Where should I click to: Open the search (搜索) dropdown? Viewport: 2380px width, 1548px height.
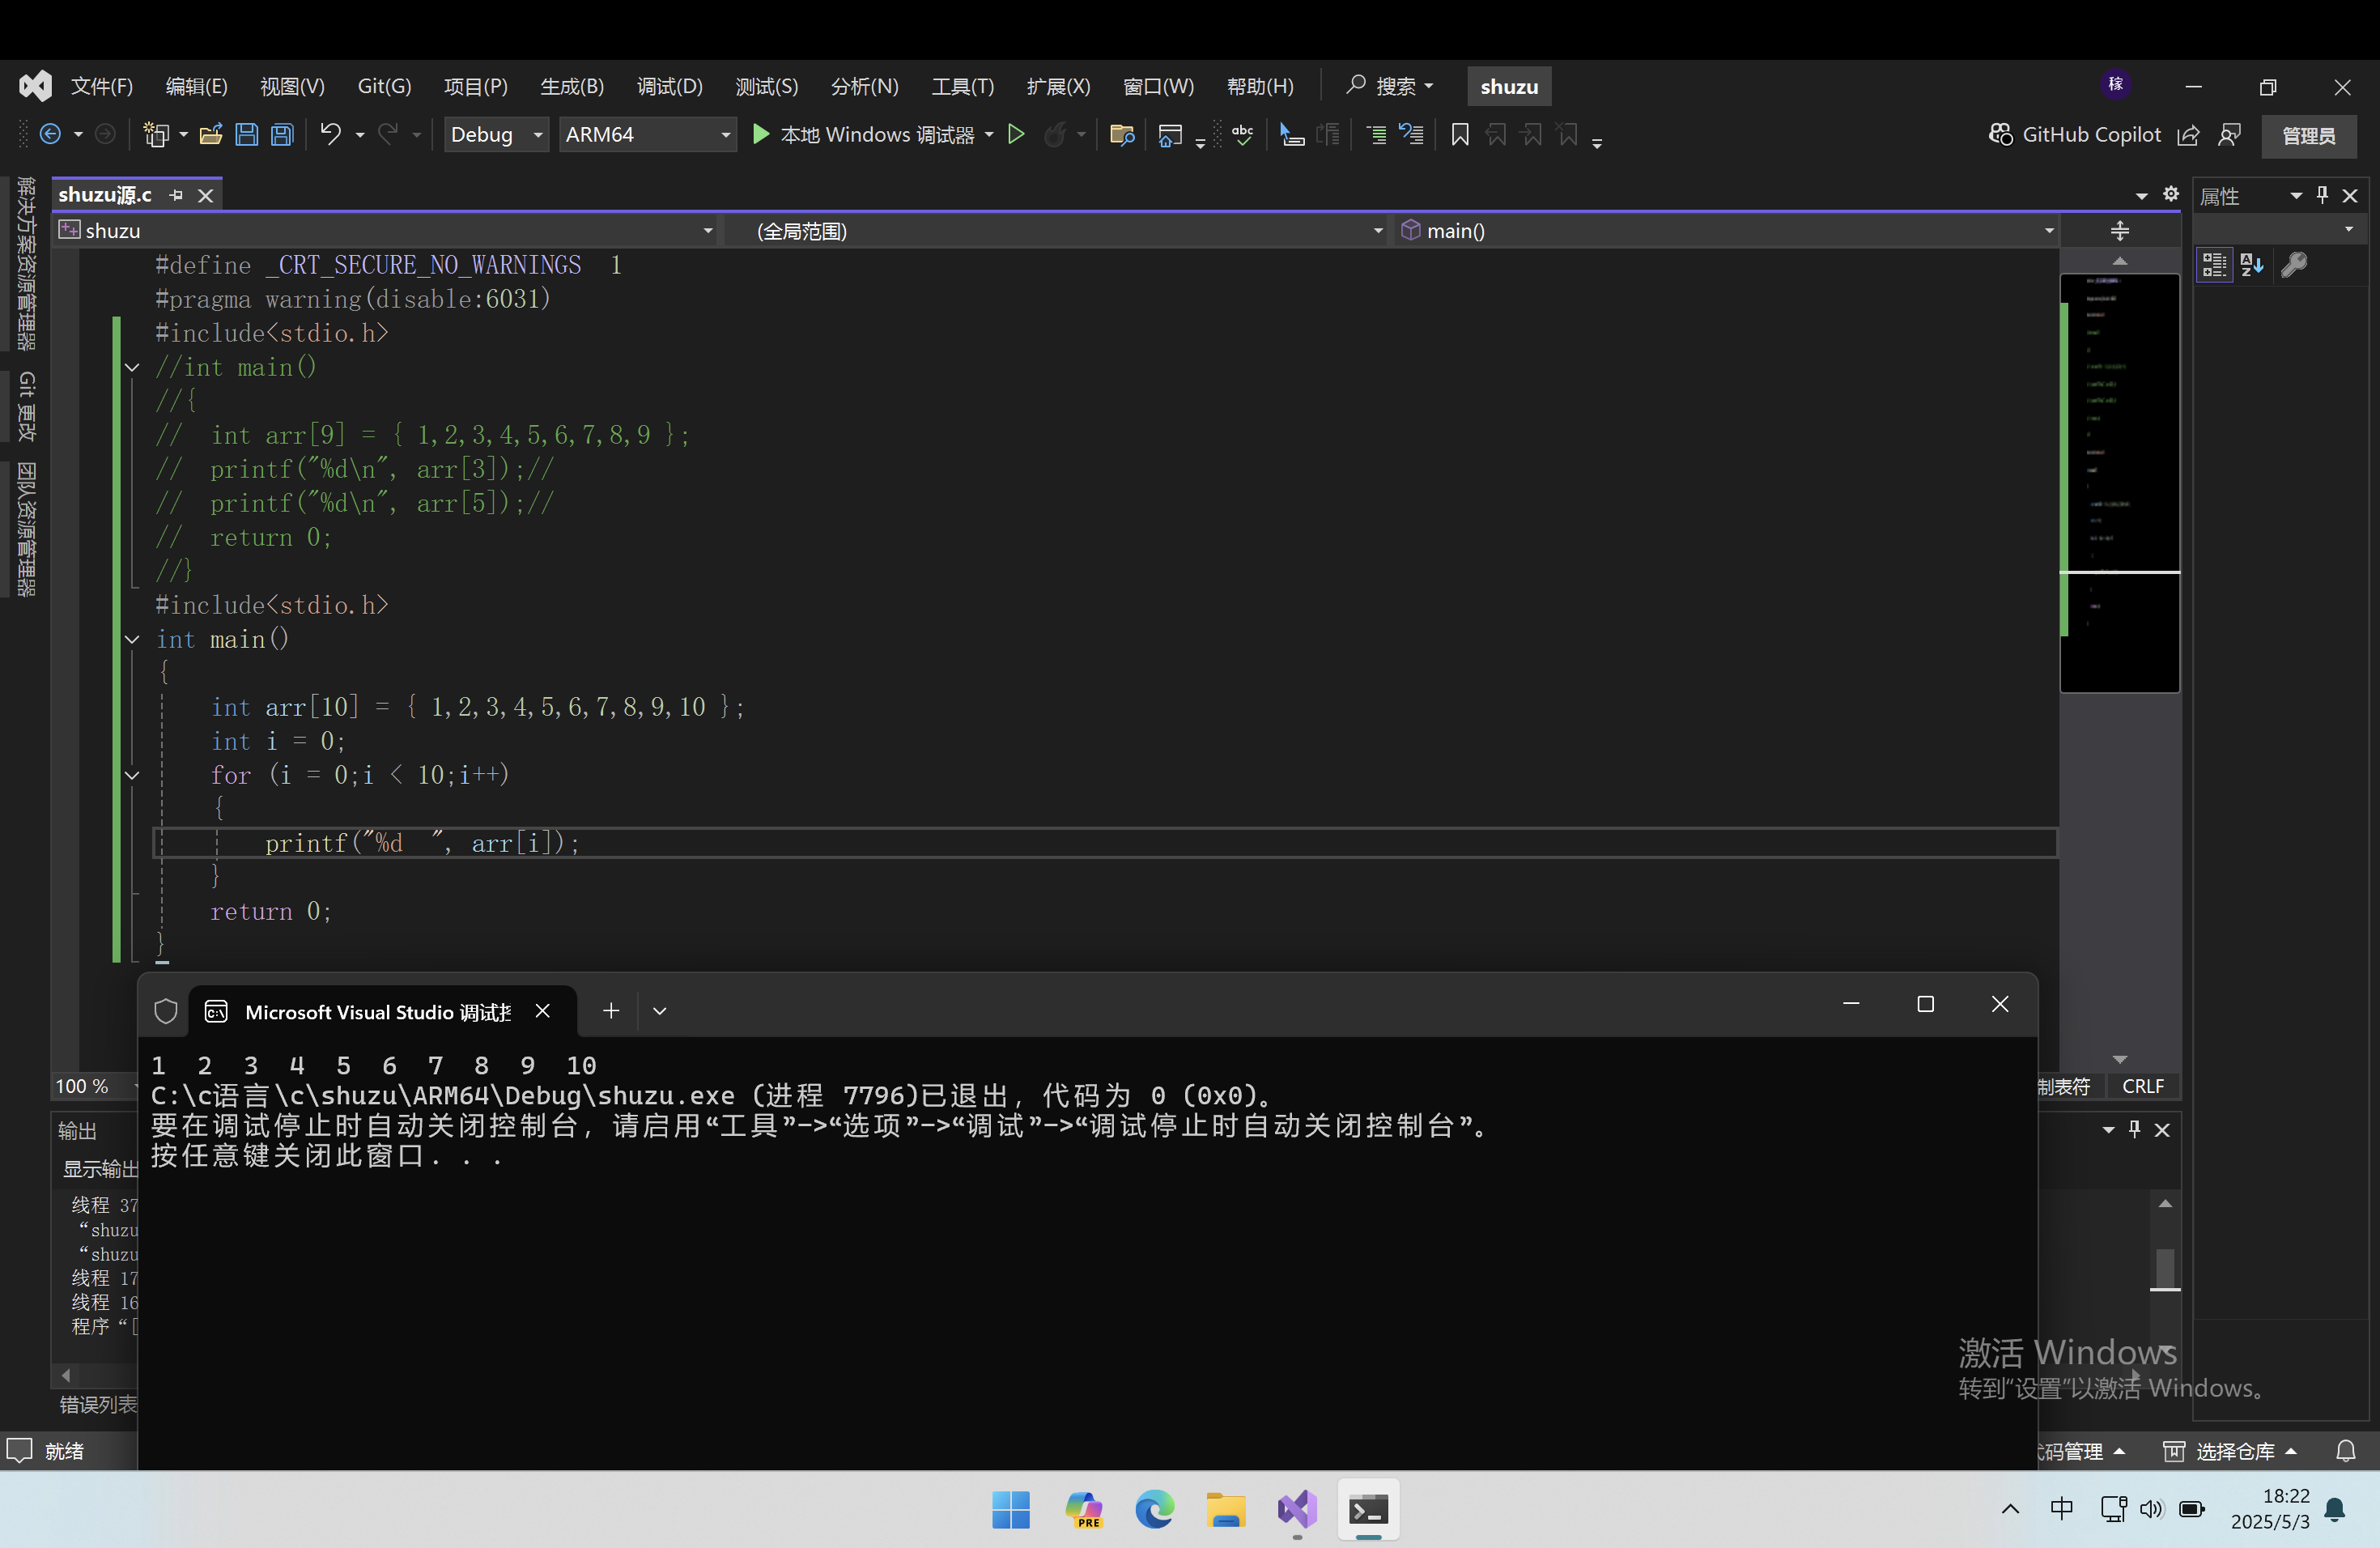coord(1391,86)
